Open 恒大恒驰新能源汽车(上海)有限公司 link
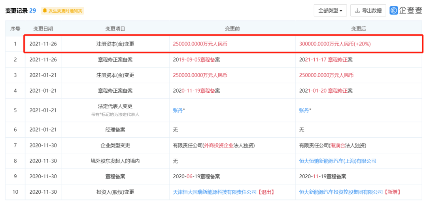Viewport: 427px width, 206px height. (338, 161)
